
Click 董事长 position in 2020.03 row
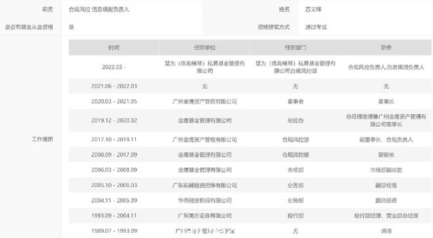[x=386, y=101]
